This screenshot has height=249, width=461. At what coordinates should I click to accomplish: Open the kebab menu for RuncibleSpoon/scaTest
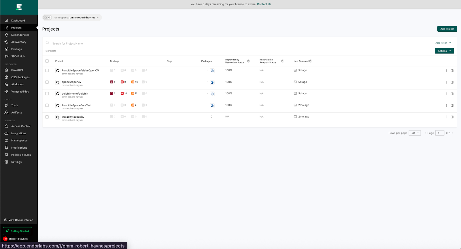447,106
